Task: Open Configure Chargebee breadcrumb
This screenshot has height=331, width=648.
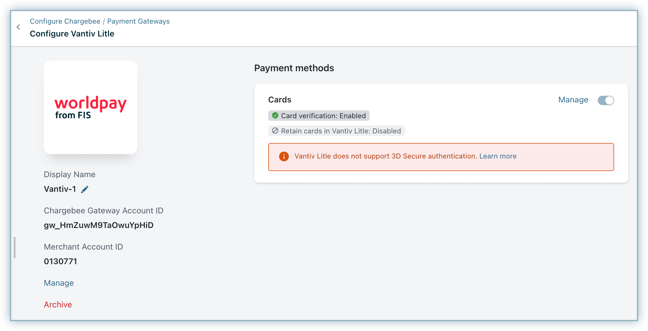Action: point(65,21)
